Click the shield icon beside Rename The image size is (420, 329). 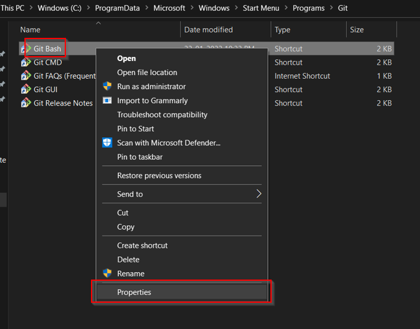click(x=107, y=273)
